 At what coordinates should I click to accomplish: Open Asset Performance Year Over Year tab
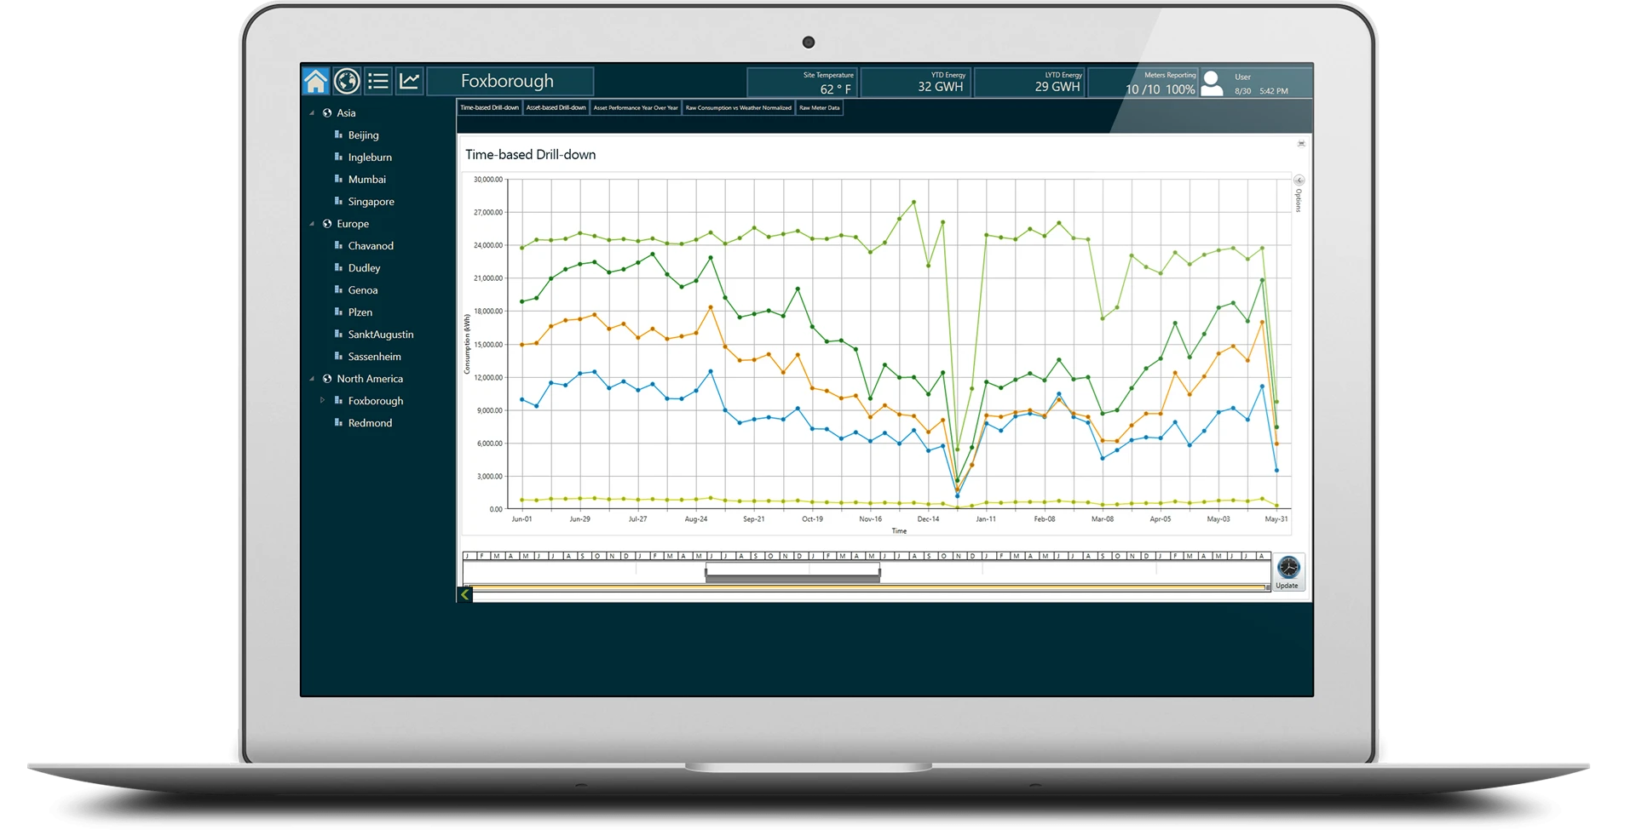pos(636,108)
